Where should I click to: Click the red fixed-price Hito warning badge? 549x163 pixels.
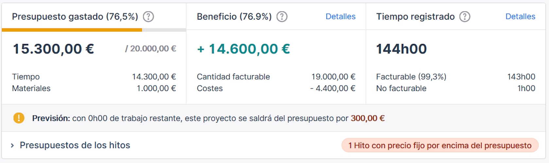point(440,145)
